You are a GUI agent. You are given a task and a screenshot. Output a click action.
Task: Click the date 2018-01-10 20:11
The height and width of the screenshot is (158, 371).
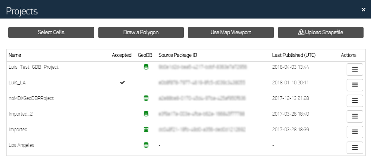pos(290,83)
